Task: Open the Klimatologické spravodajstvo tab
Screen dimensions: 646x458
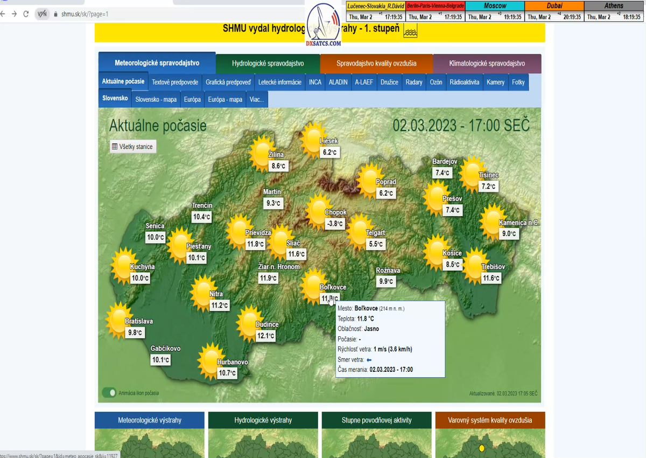Action: pos(487,63)
